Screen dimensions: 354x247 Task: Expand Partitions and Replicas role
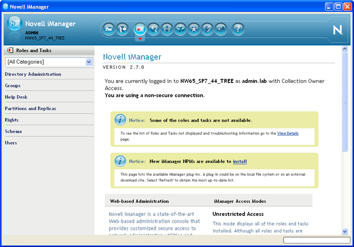coord(30,109)
